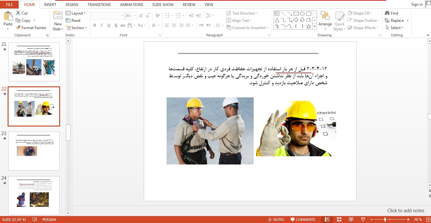Switch to Slide Sorter view
This screenshot has width=431, height=223.
pyautogui.click(x=339, y=220)
